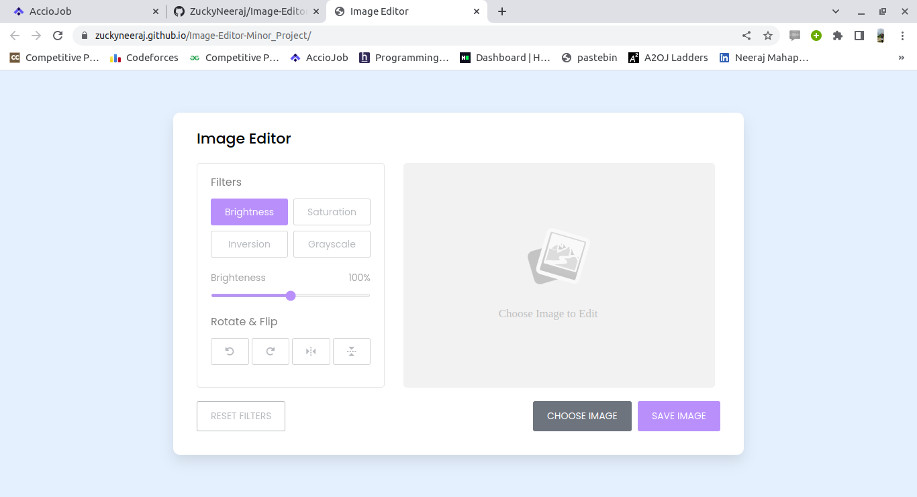Image resolution: width=917 pixels, height=497 pixels.
Task: Click Choose Image button
Action: 582,416
